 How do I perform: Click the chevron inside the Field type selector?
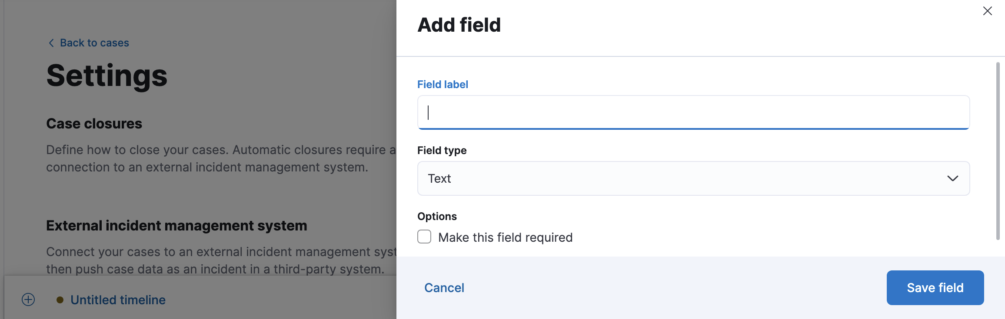tap(953, 178)
